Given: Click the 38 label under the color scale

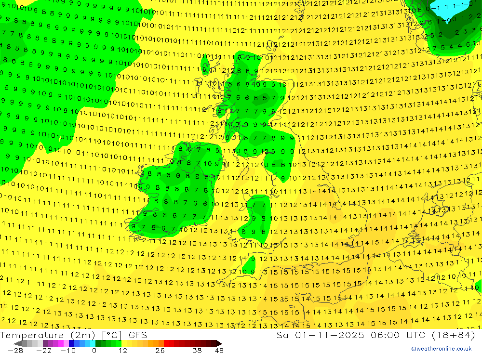Looking at the screenshot, I should tap(197, 350).
